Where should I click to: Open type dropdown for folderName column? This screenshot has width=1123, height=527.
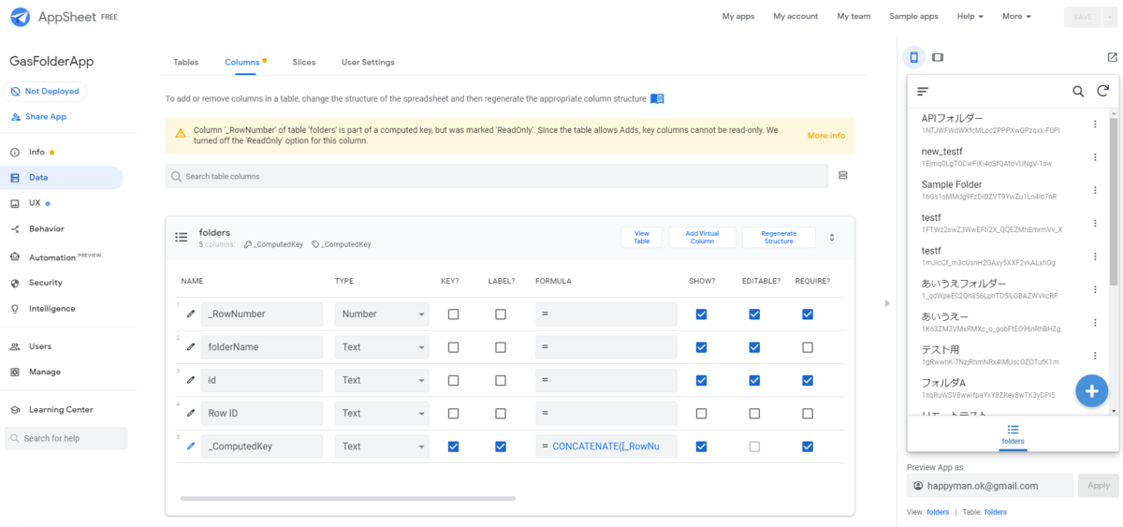point(382,347)
